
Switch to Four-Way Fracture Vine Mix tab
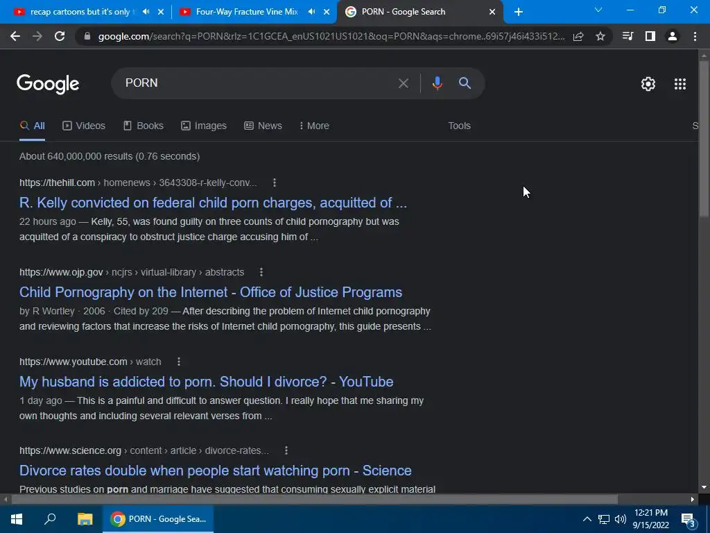(247, 12)
